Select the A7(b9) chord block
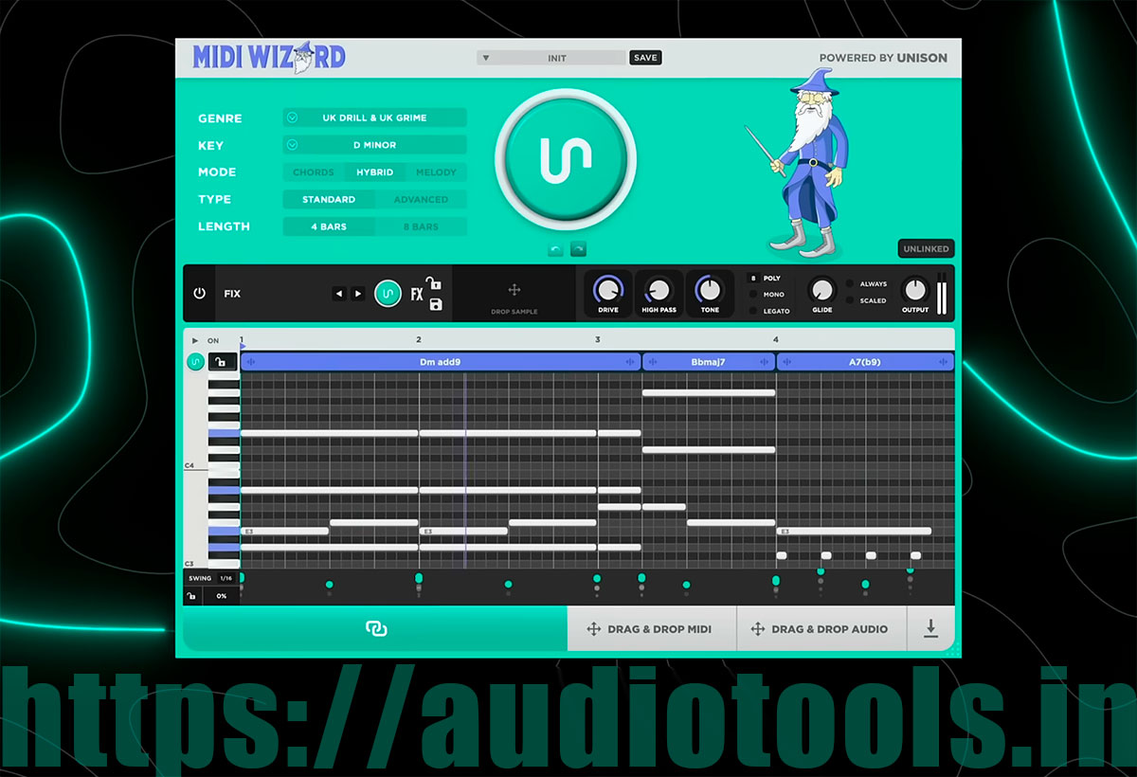Screen dimensions: 1137x777 pos(865,362)
